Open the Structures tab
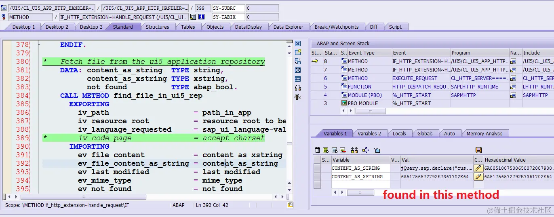Screen dimensions: 554x217 158,27
